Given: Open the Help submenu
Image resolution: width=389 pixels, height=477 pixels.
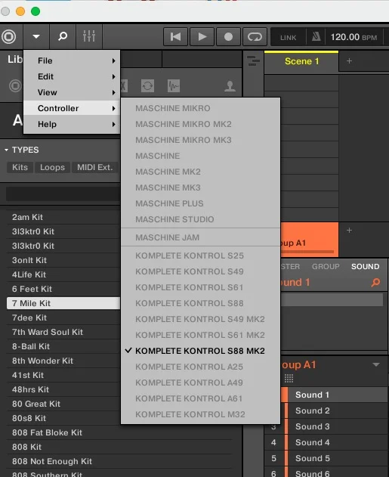Looking at the screenshot, I should pos(72,124).
